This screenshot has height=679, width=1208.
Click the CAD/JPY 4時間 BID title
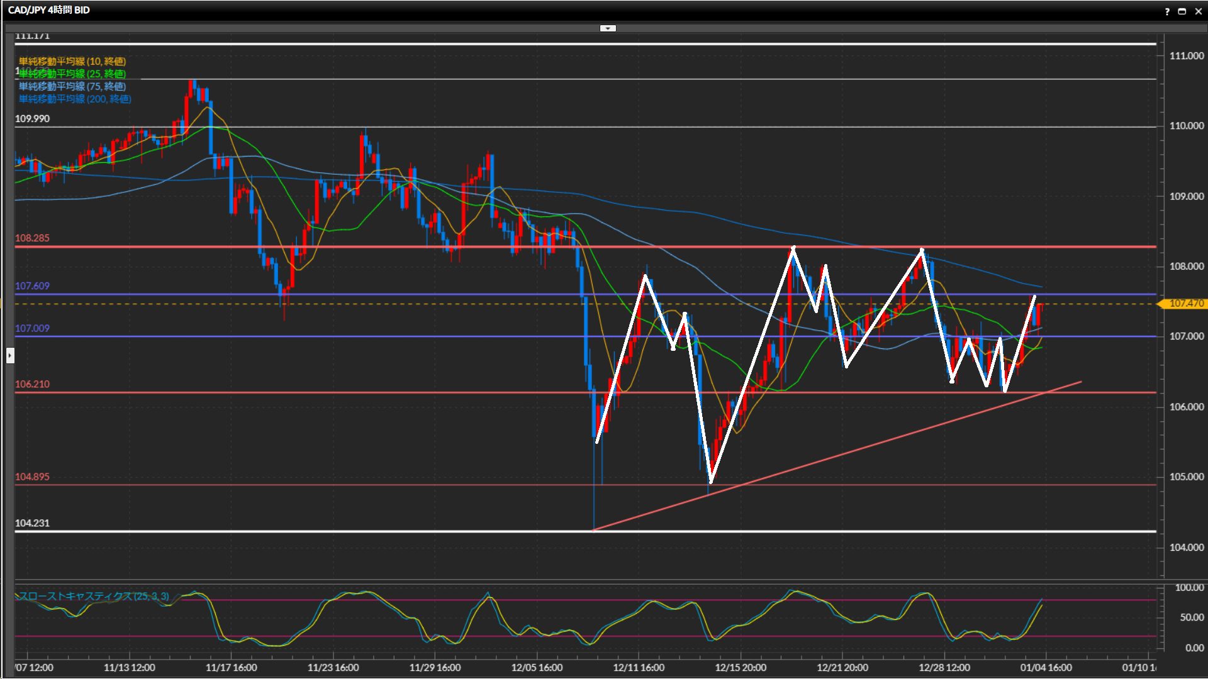[x=49, y=10]
